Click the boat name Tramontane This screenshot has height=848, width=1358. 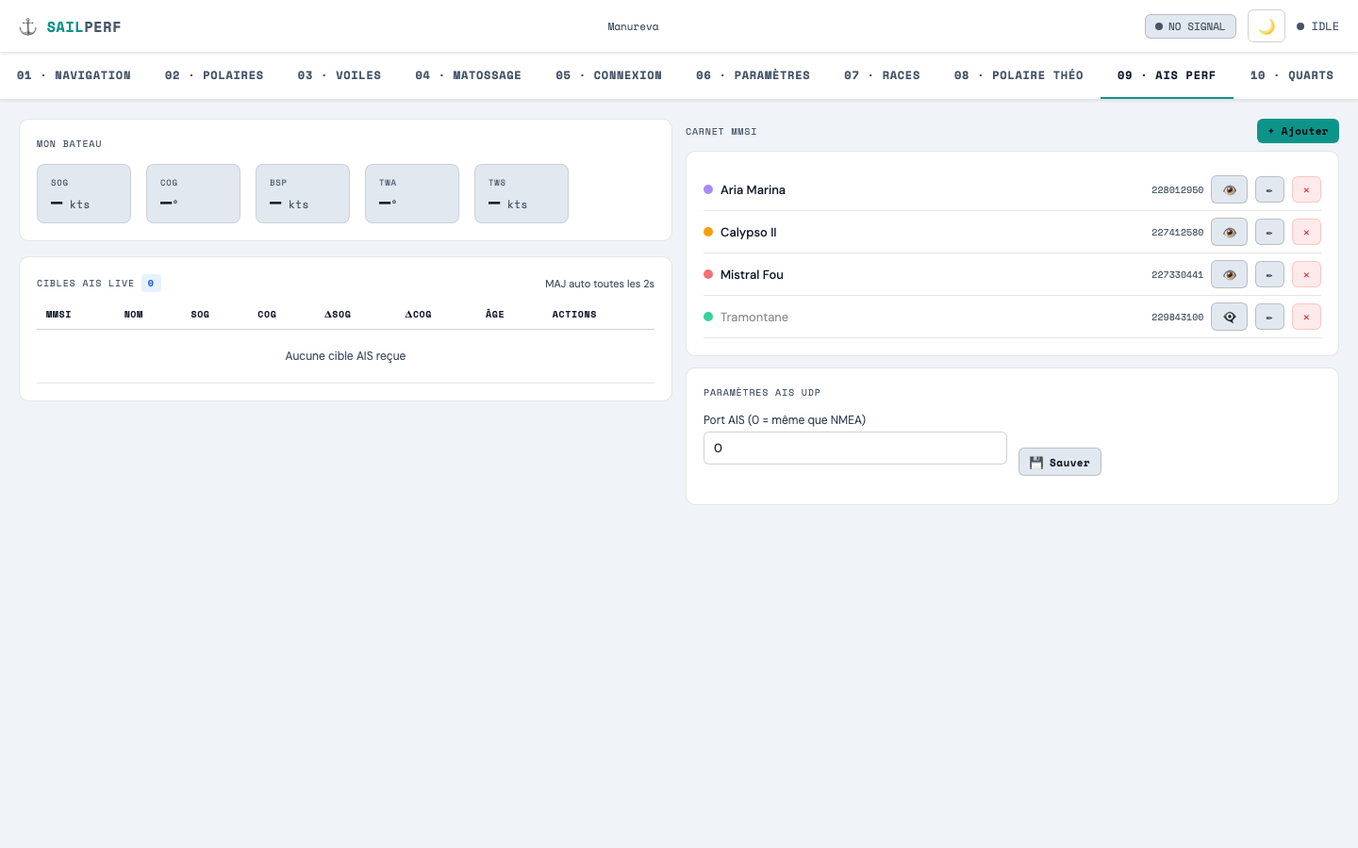[x=754, y=317]
